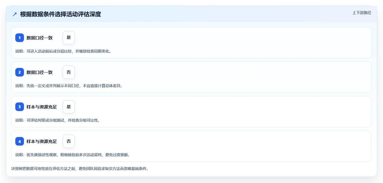Click the note 可进入活动前后或分层比较
Viewport: 383px width, 183px height.
click(50, 51)
